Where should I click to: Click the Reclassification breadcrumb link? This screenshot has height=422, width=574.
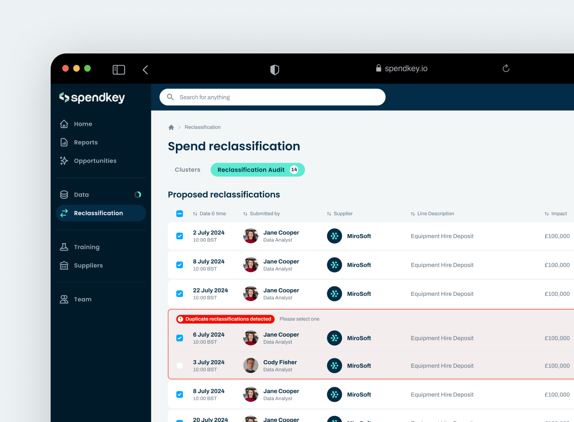pos(203,128)
